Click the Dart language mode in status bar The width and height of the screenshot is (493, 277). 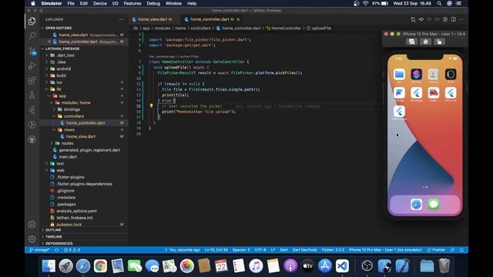[283, 250]
